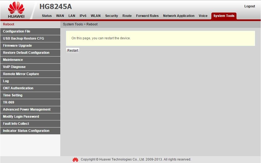Open Configuration File menu item
Viewport: 261px width, 163px height.
pos(30,31)
